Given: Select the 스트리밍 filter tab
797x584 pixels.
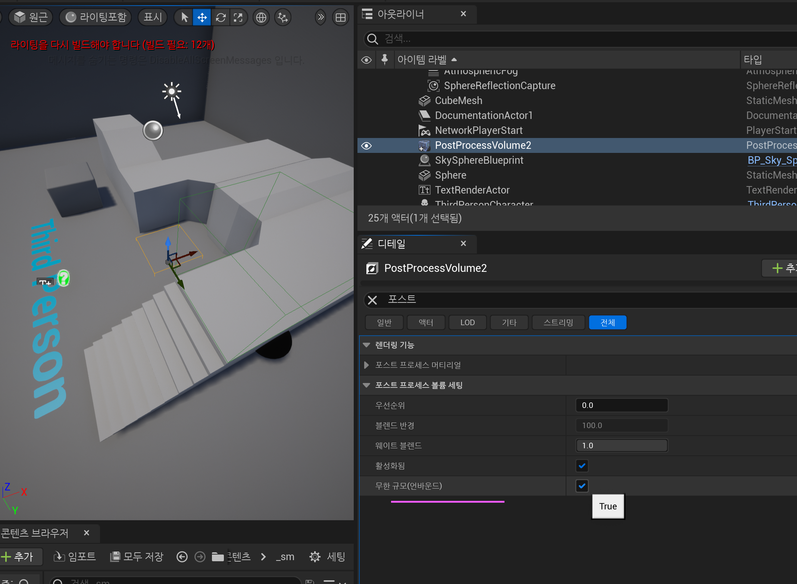Looking at the screenshot, I should pyautogui.click(x=558, y=323).
